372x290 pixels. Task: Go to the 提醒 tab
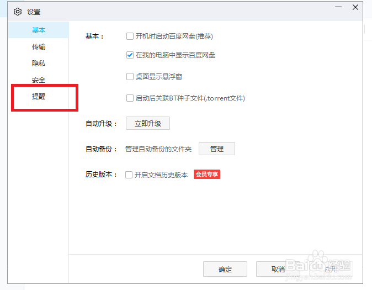tap(39, 97)
